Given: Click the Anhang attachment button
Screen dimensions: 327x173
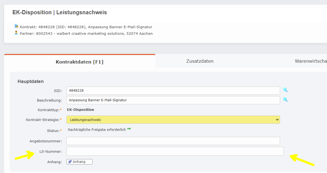Looking at the screenshot, I should 79,162.
